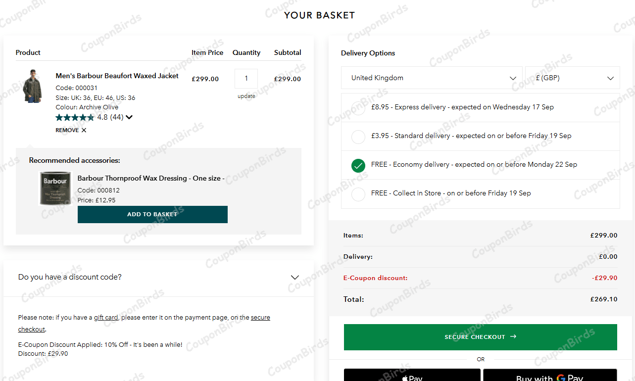Select the FREE Economy delivery option
The image size is (635, 381).
pyautogui.click(x=358, y=165)
